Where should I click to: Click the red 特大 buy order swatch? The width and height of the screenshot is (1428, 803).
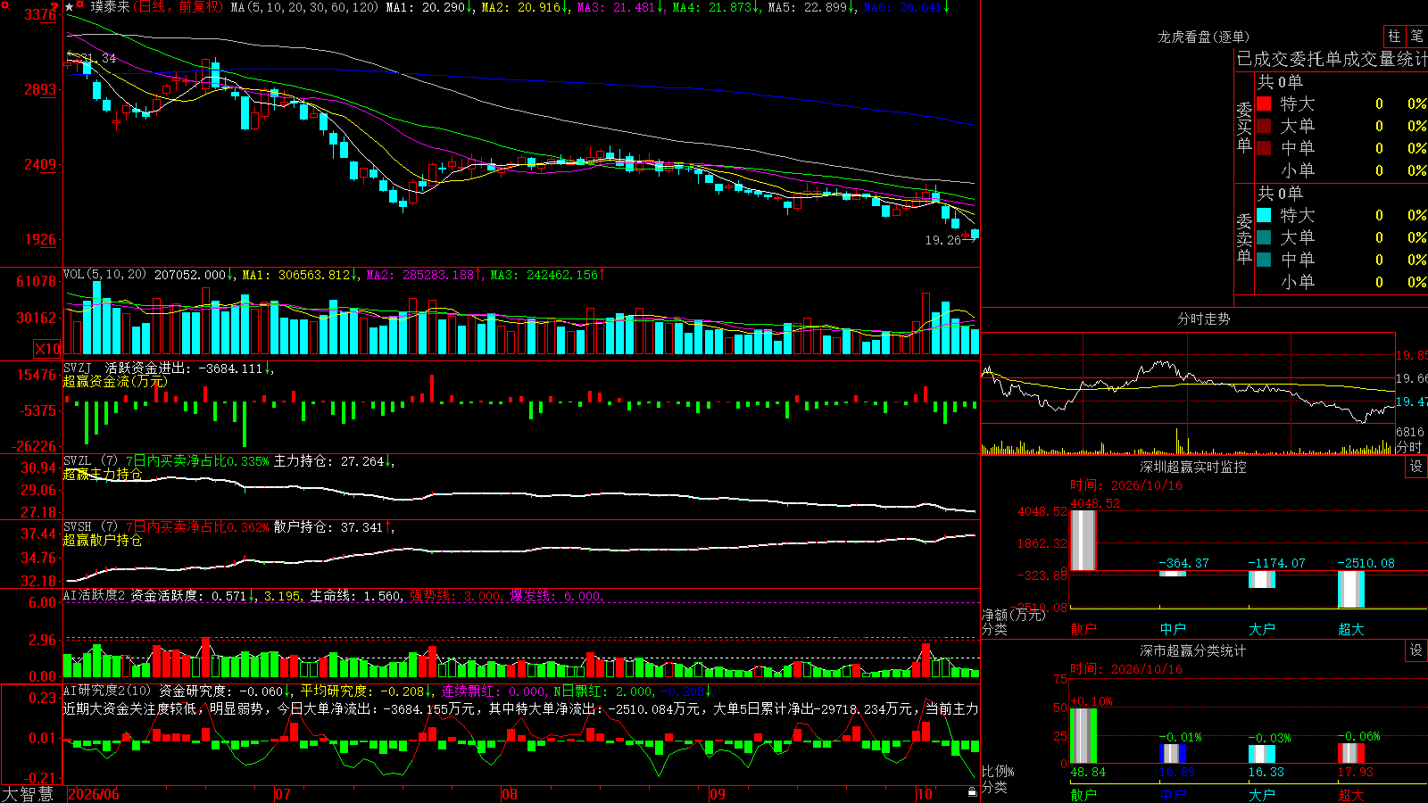coord(1264,103)
